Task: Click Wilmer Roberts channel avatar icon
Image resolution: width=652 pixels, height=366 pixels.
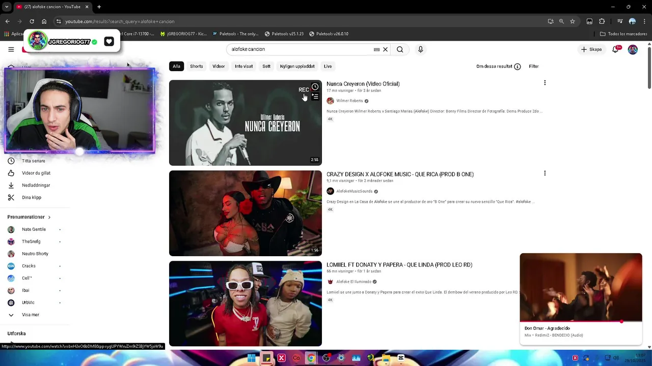Action: [x=330, y=101]
